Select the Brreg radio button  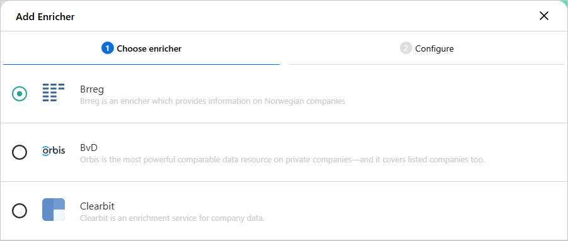pos(20,94)
